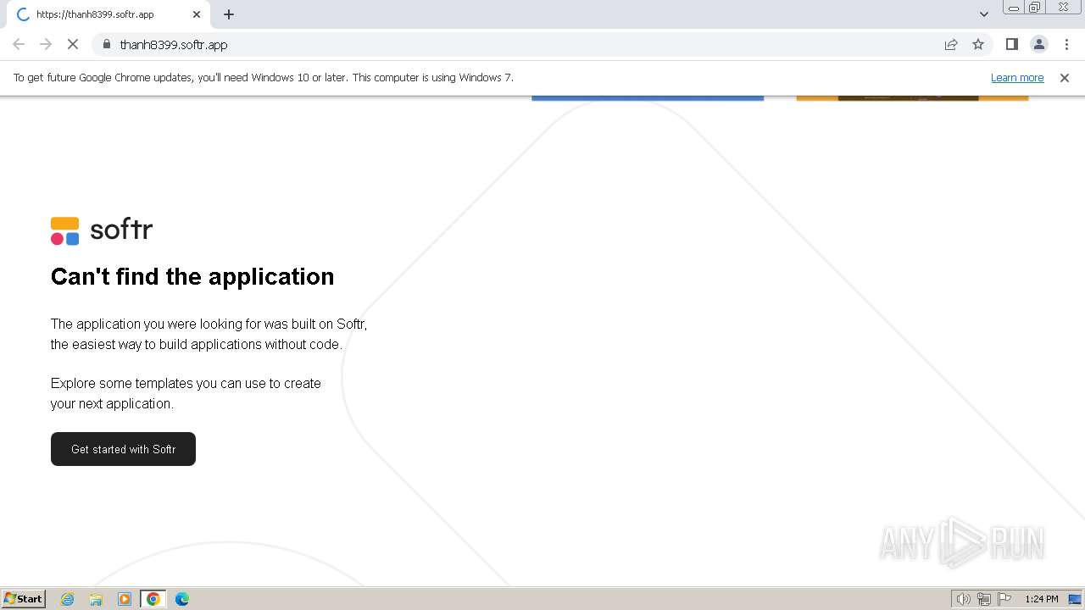Viewport: 1085px width, 610px height.
Task: Go back to previous page
Action: (19, 44)
